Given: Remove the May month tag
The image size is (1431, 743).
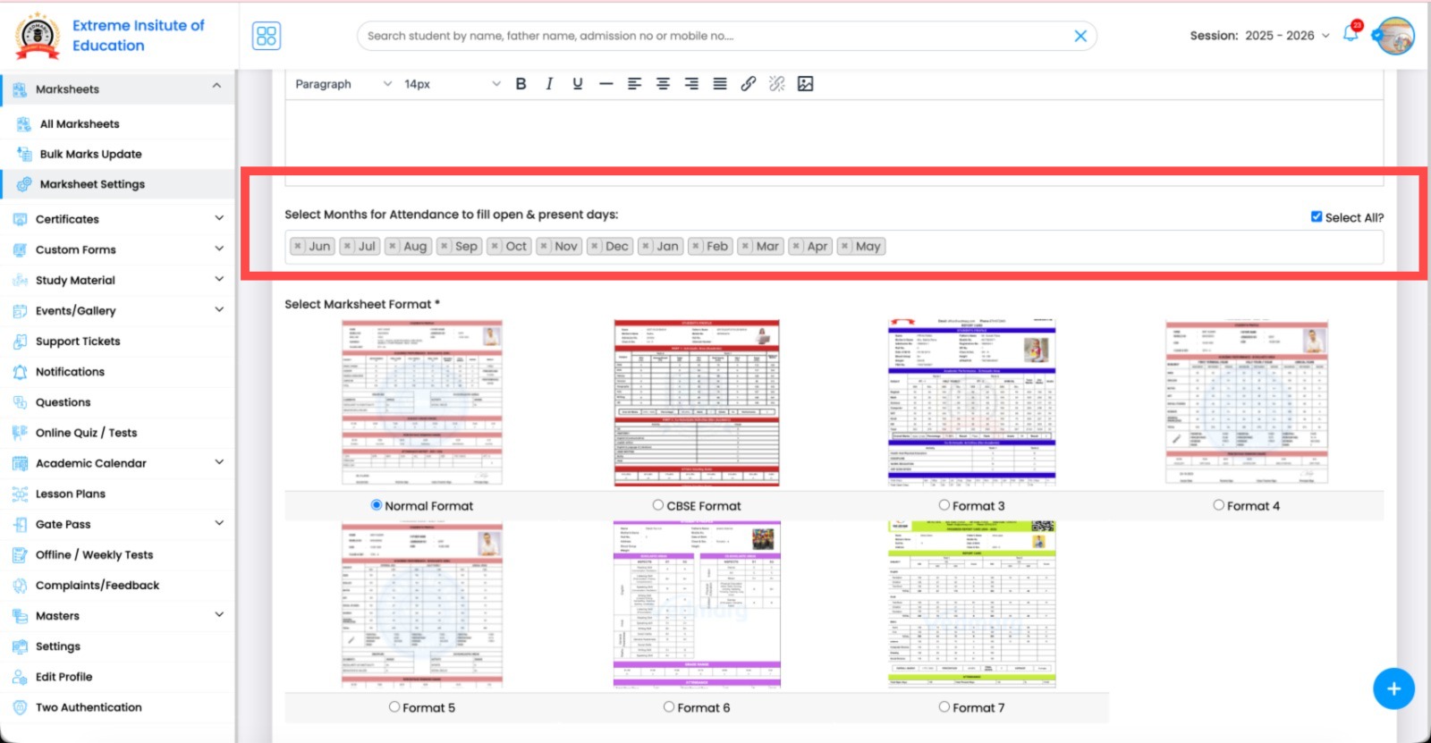Looking at the screenshot, I should [x=845, y=246].
